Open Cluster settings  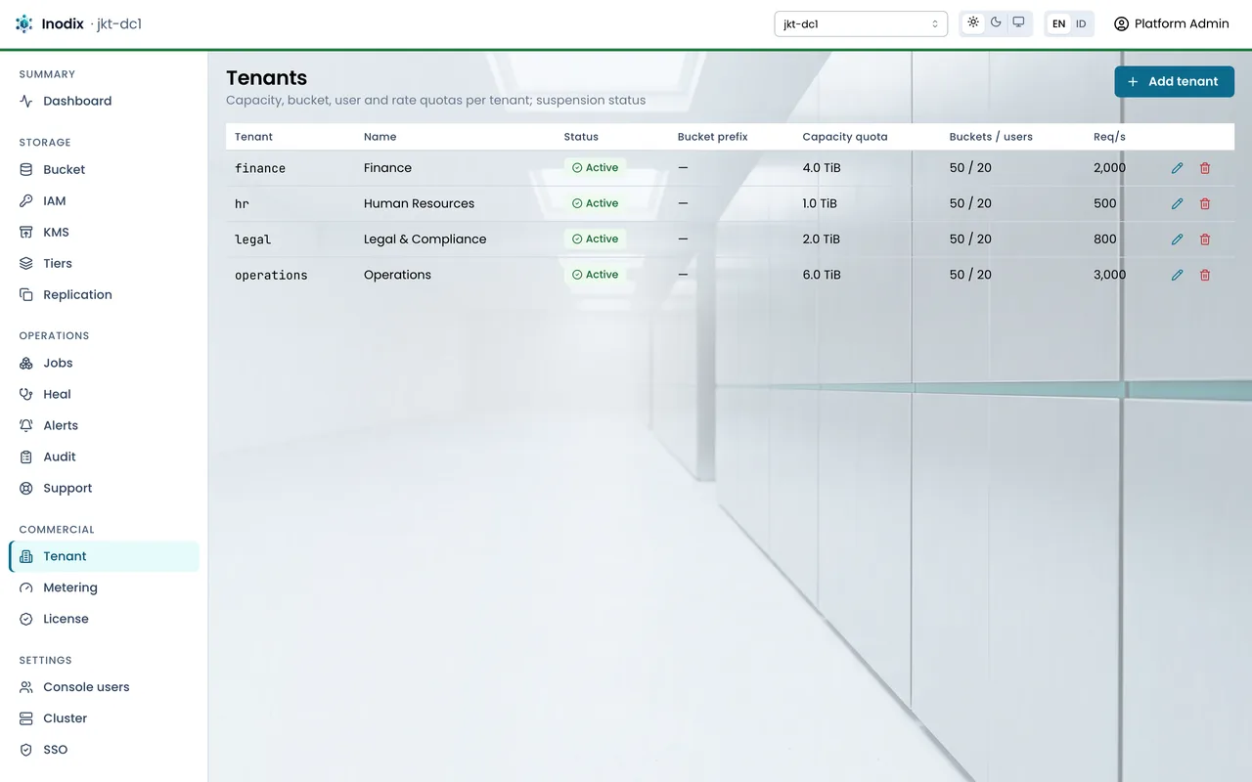coord(104,718)
